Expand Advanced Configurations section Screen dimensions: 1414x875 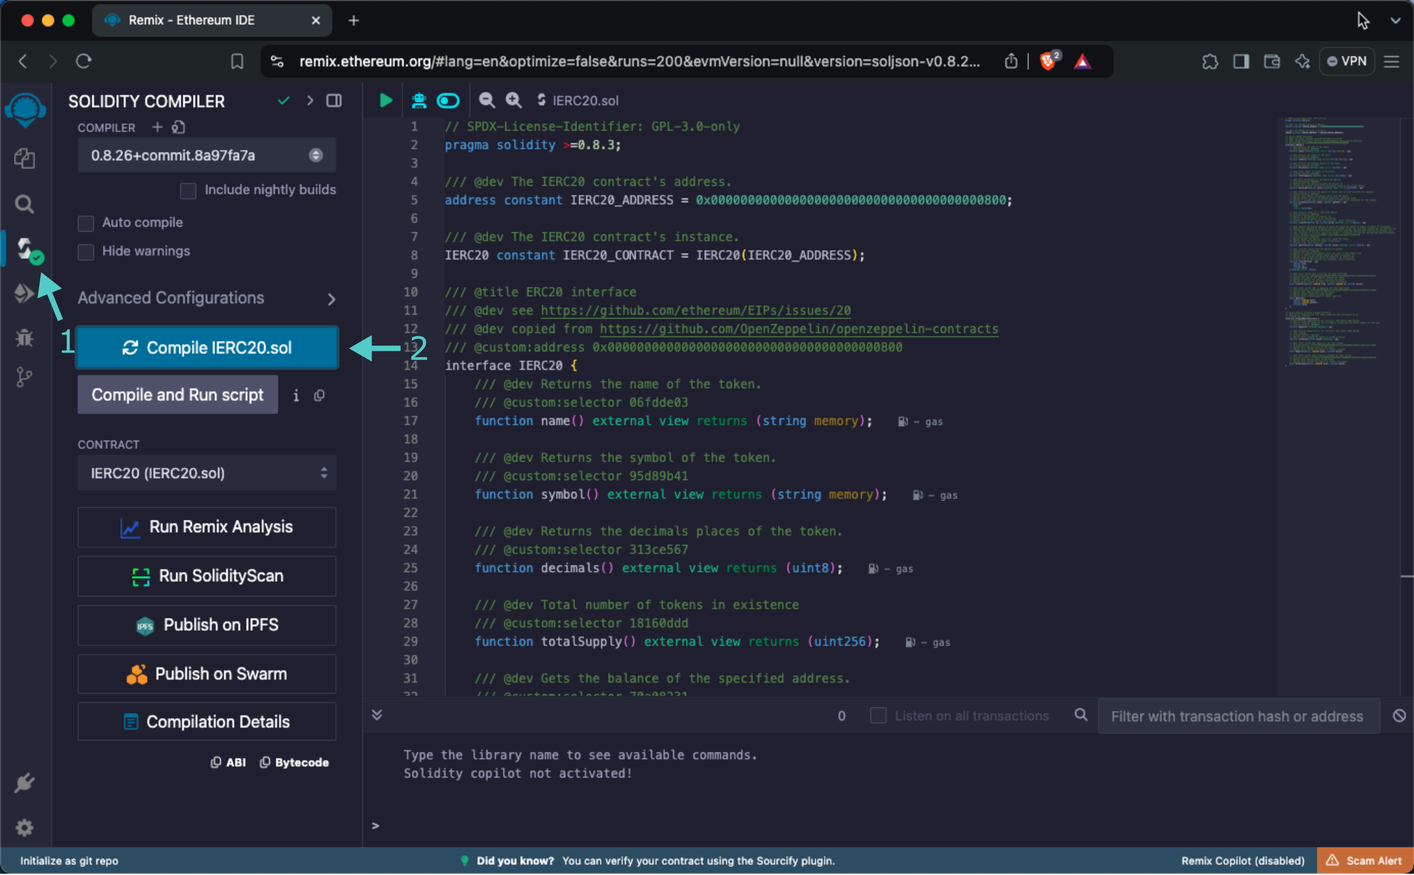pyautogui.click(x=207, y=299)
